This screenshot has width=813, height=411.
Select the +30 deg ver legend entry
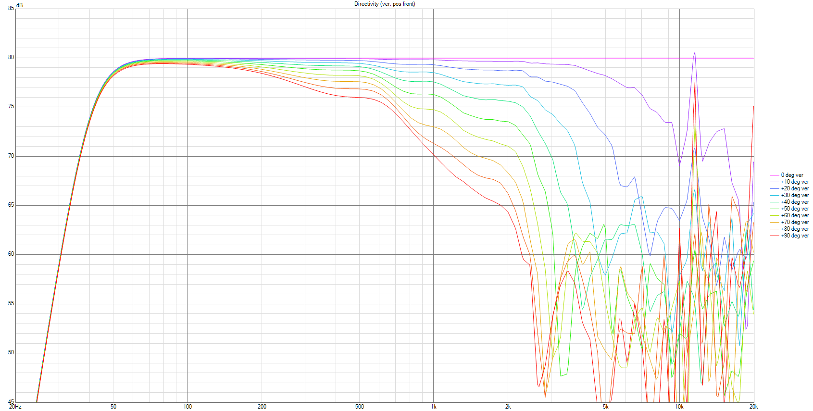coord(789,196)
